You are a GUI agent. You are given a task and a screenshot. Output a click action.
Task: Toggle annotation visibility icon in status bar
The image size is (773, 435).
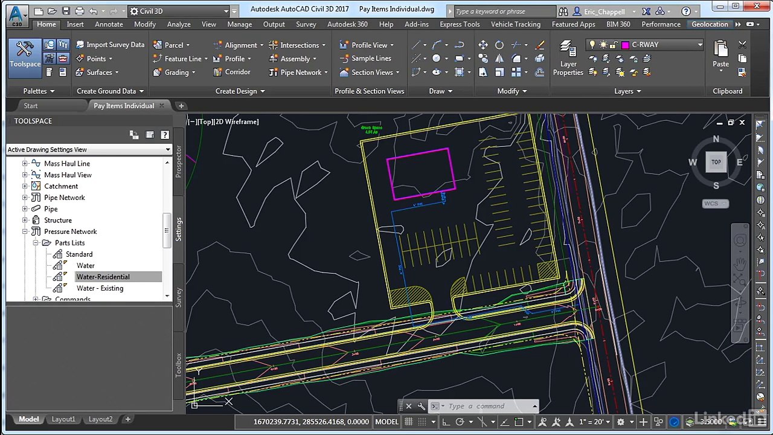coord(542,422)
